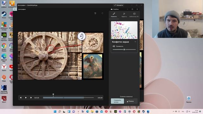Image resolution: width=203 pixels, height=114 pixels.
Task: Click the full screen button in Photos title bar
Action: click(x=119, y=5)
